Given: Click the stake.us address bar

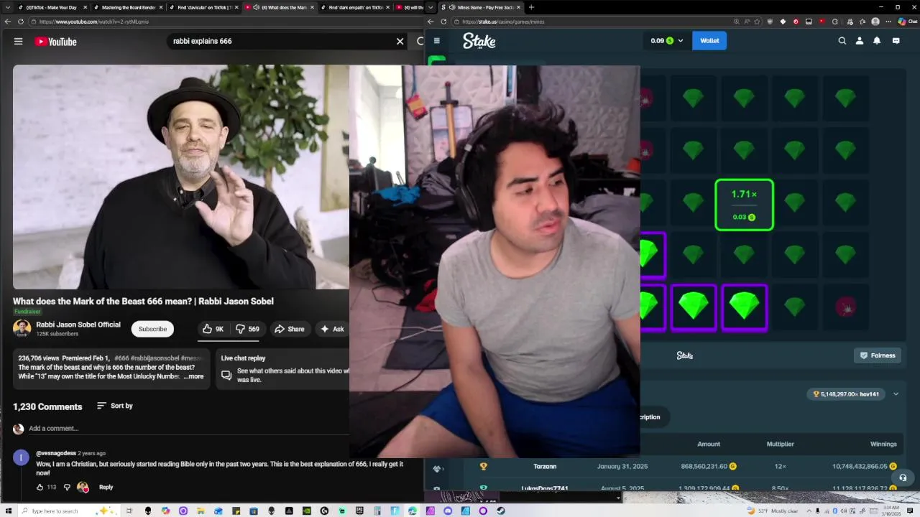Looking at the screenshot, I should click(x=503, y=22).
